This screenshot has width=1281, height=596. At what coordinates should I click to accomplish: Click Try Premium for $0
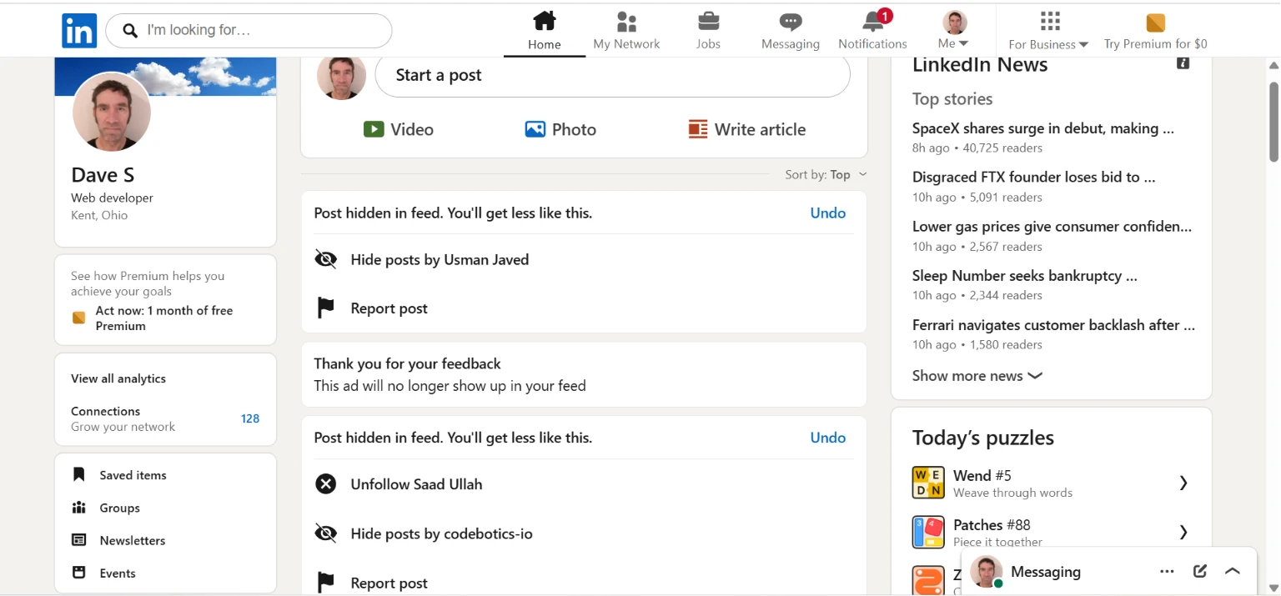click(1155, 31)
